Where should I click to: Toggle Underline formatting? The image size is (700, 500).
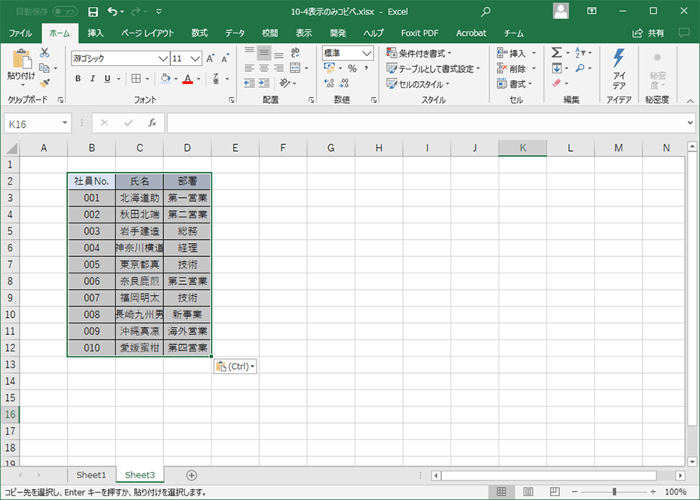[107, 79]
